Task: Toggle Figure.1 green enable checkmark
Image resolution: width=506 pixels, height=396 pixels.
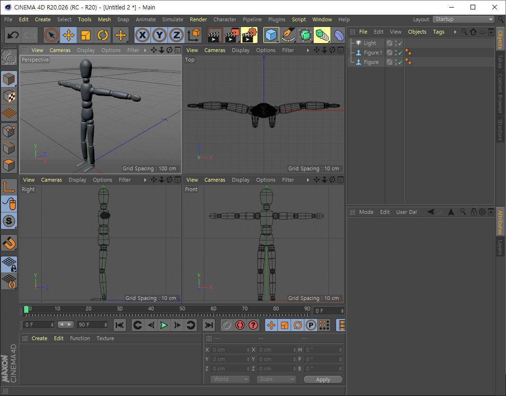Action: tap(400, 53)
